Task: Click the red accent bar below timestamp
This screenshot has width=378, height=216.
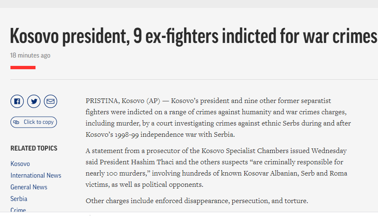Action: [x=23, y=68]
